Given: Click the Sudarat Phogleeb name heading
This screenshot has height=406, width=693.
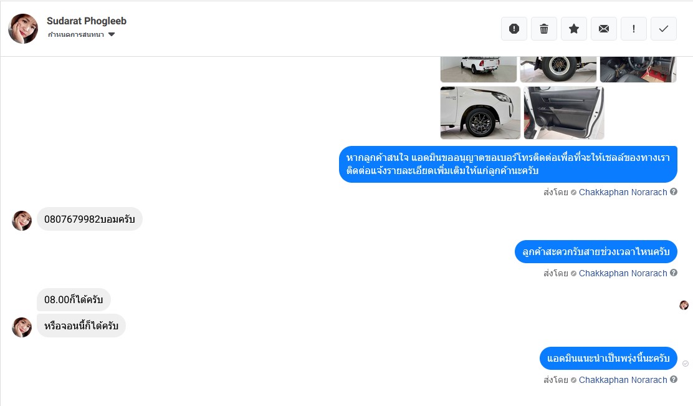Looking at the screenshot, I should point(87,21).
